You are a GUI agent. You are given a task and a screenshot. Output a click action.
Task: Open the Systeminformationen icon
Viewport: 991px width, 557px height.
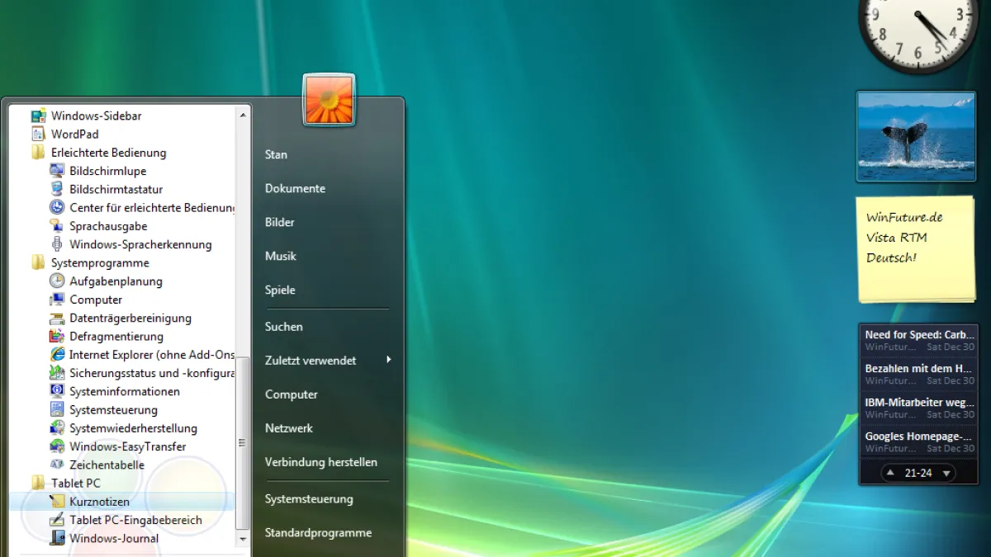[56, 391]
